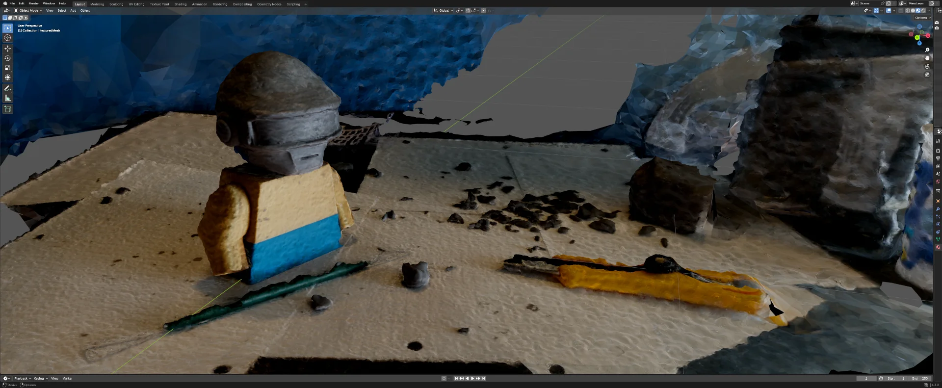Add a new workspace tab
942x388 pixels.
point(306,4)
